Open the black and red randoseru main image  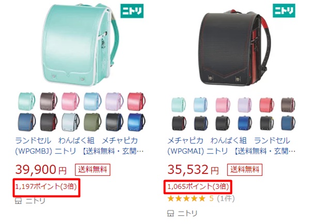(234, 48)
